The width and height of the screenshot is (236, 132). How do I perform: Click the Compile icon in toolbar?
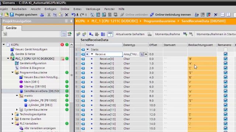(x=92, y=15)
